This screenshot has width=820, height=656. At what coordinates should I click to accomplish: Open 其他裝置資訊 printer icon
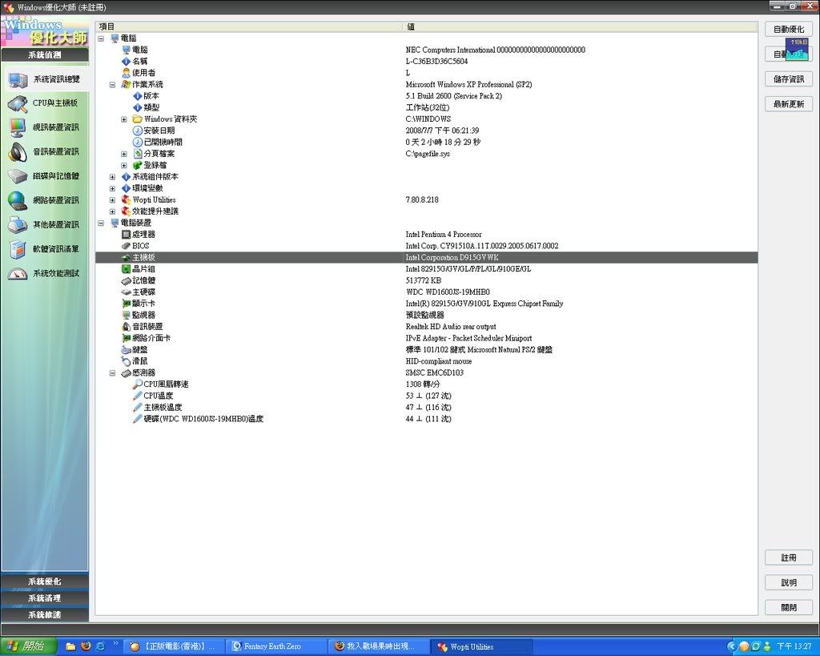click(x=18, y=225)
